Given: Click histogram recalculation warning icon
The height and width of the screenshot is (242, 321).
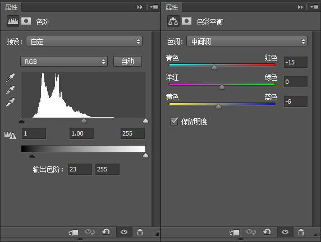Looking at the screenshot, I should pyautogui.click(x=10, y=135).
